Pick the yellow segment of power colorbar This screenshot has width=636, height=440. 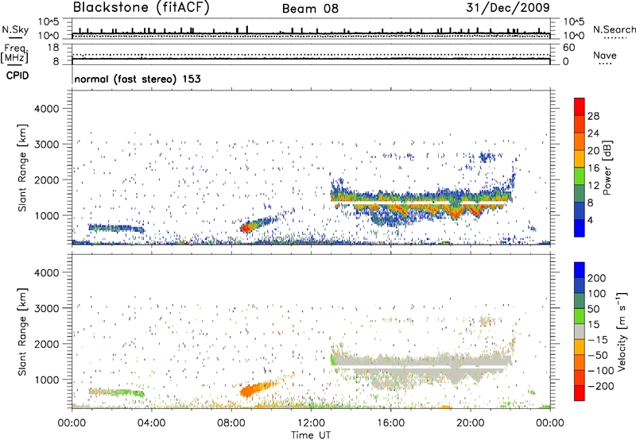coord(580,159)
